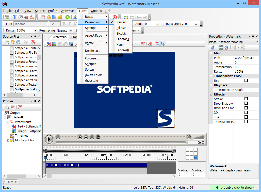The height and width of the screenshot is (192, 261).
Task: Tick the Use transparent color checkbox
Action: point(246,81)
